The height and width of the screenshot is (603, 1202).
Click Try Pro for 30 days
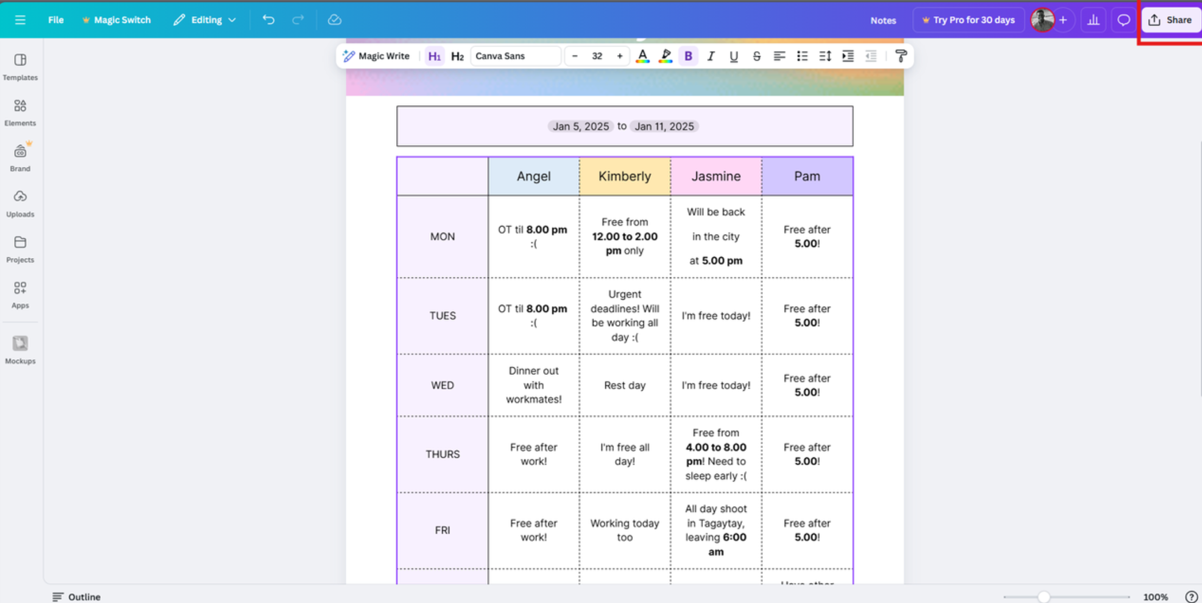click(x=968, y=20)
